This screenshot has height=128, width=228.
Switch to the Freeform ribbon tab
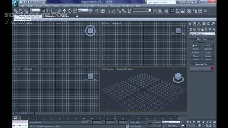pyautogui.click(x=50, y=16)
